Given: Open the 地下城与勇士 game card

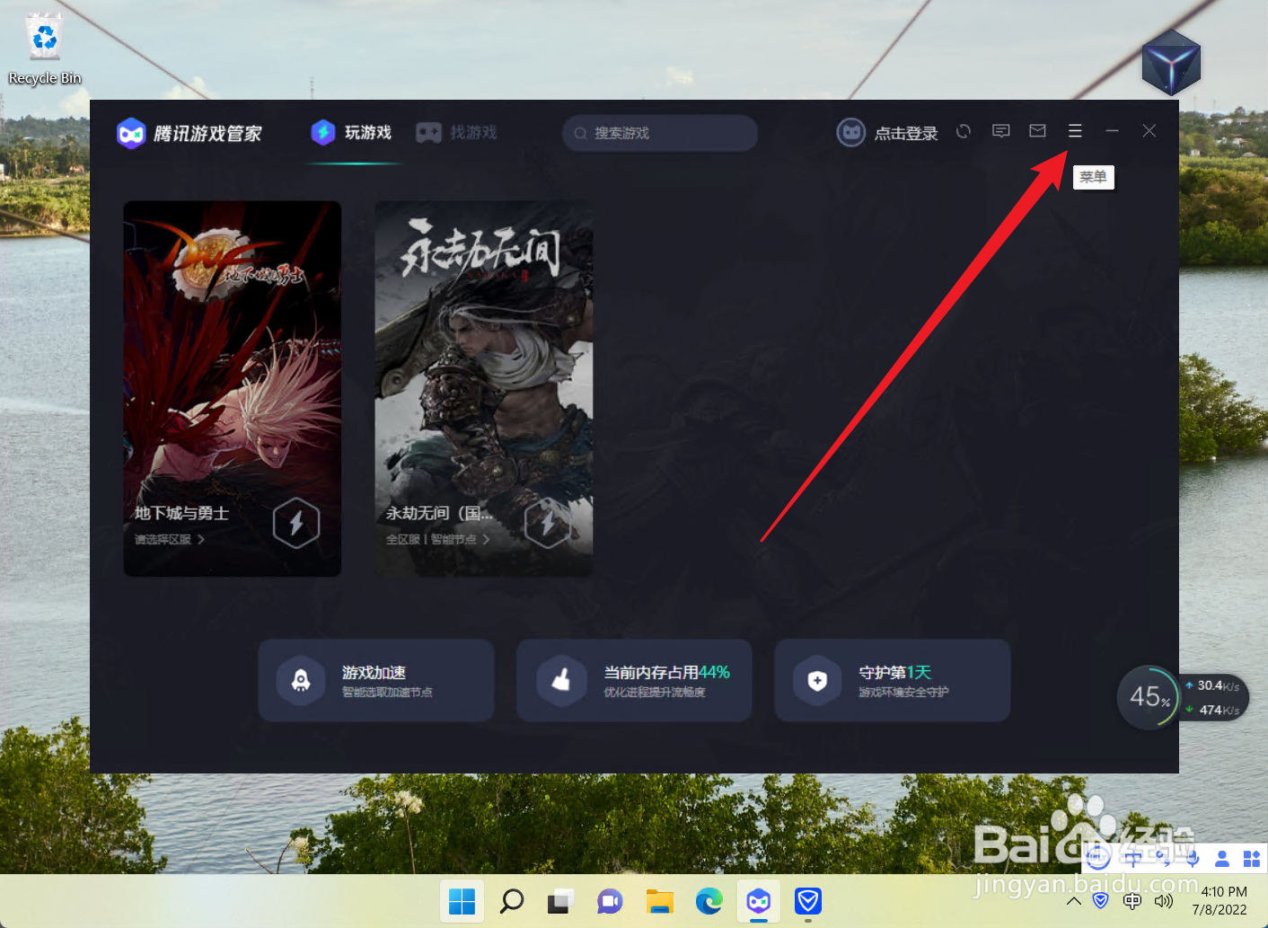Looking at the screenshot, I should (x=233, y=388).
